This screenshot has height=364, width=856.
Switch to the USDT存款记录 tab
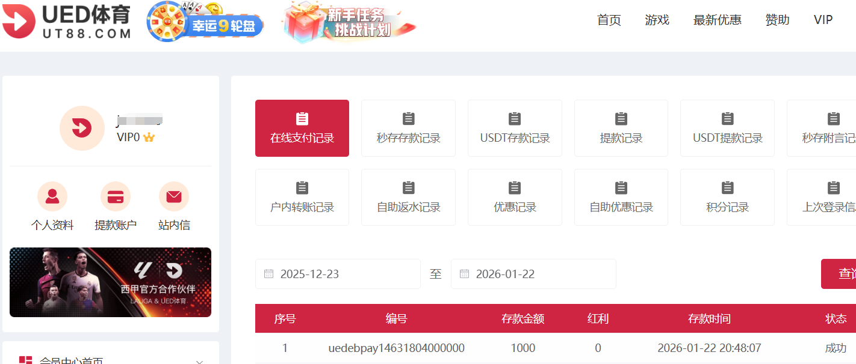(515, 128)
